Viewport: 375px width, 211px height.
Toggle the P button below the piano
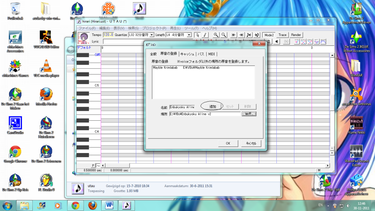click(x=93, y=165)
